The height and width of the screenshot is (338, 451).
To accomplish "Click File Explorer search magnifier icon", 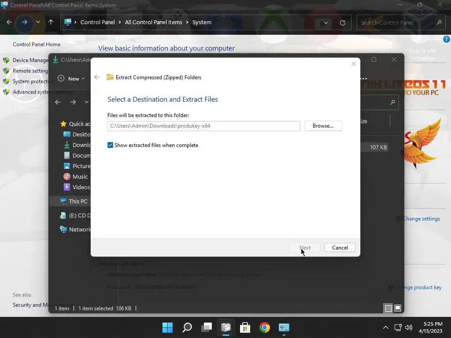I will point(392,102).
